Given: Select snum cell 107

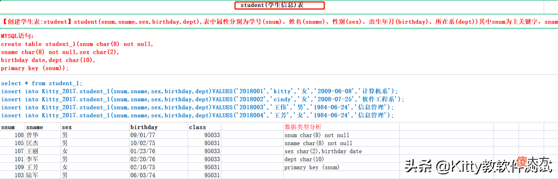Looking at the screenshot, I should coord(13,151).
